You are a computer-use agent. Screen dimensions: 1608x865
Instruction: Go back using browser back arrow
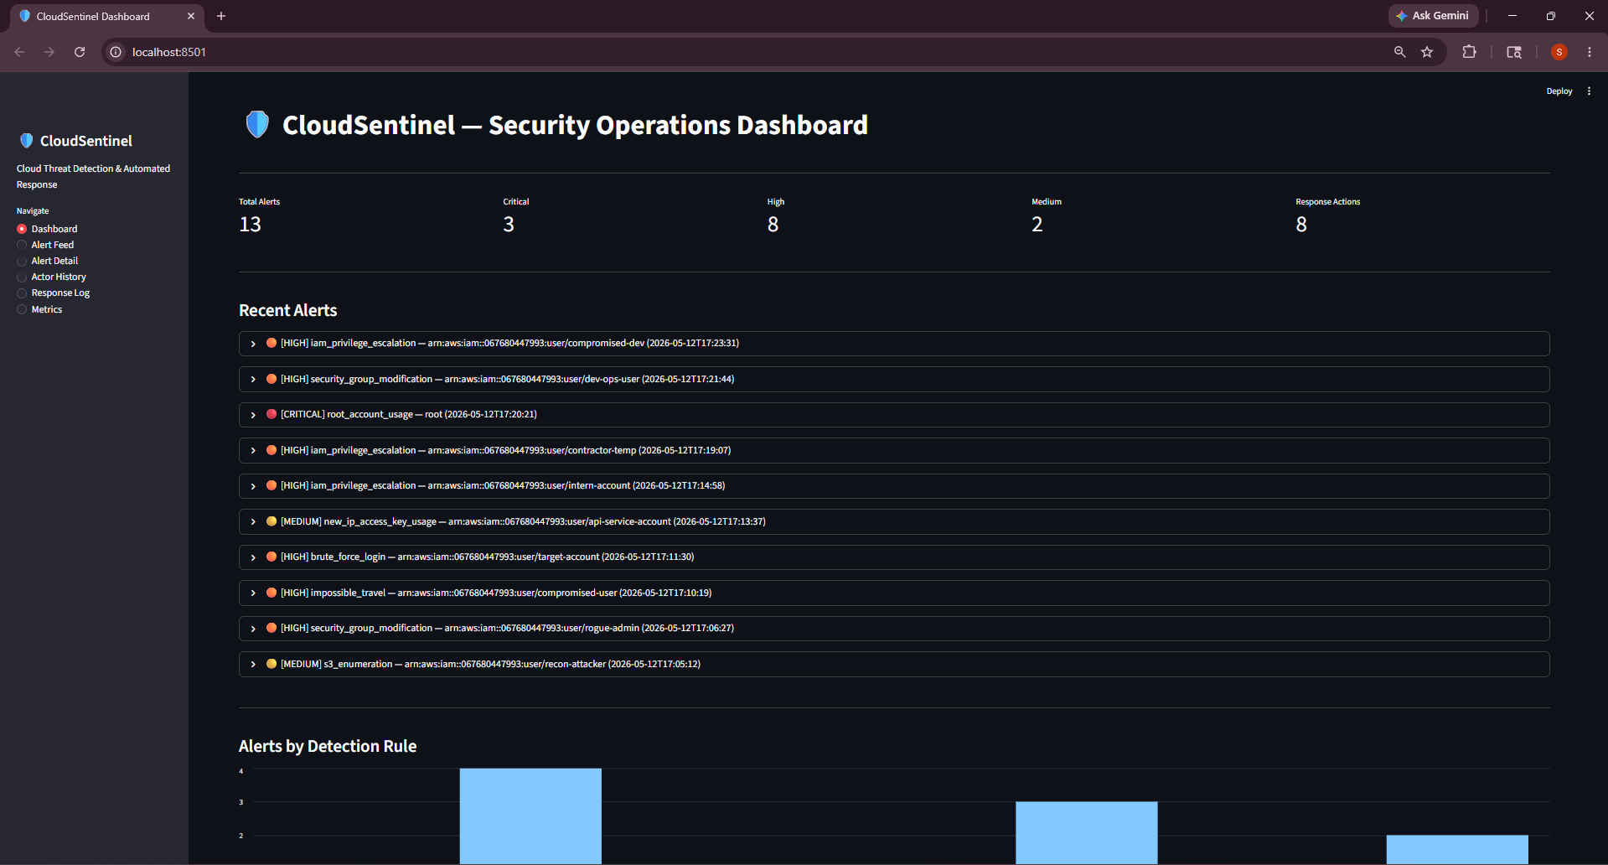pyautogui.click(x=19, y=52)
